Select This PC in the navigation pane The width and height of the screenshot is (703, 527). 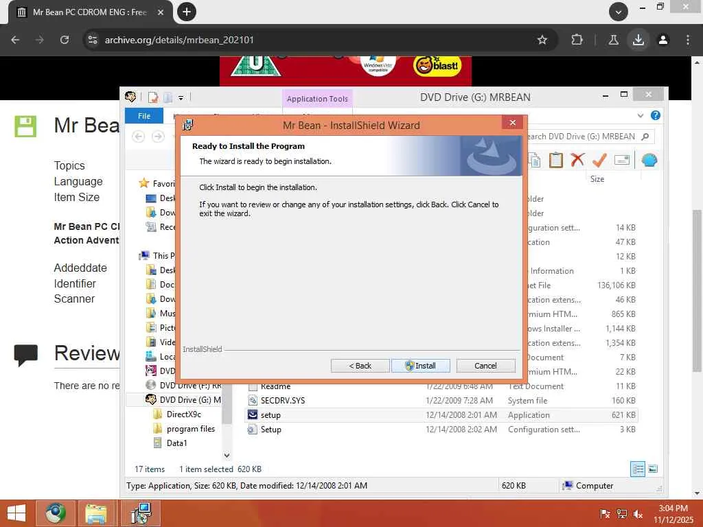[x=157, y=255]
